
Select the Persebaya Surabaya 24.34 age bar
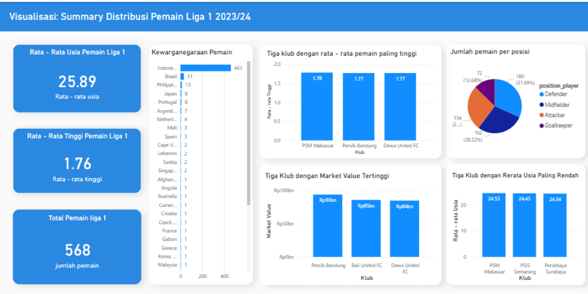pos(555,226)
